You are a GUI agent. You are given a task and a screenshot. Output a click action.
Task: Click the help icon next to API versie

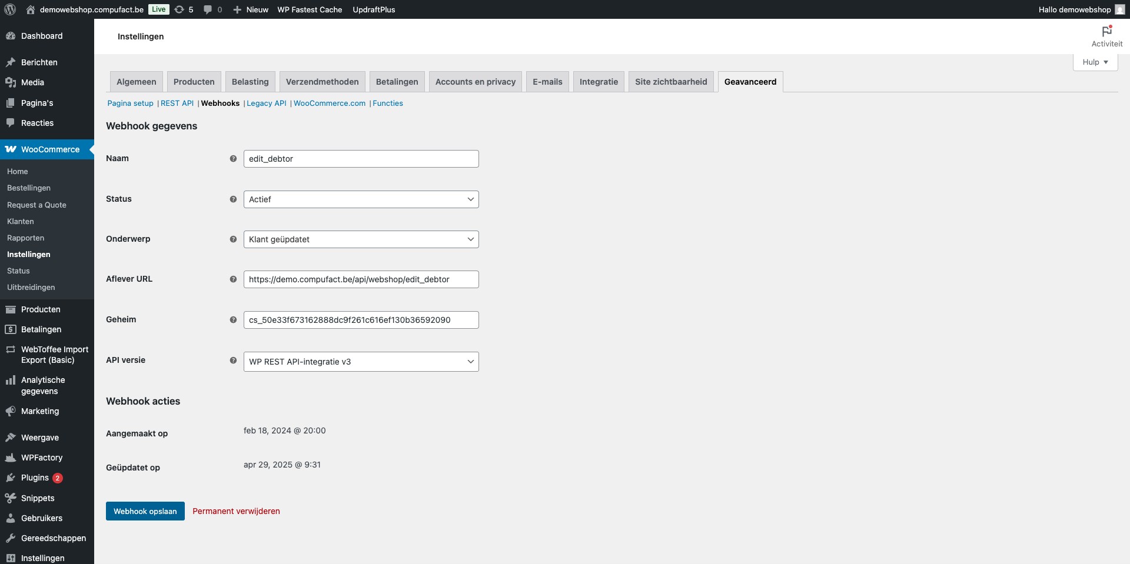point(233,361)
